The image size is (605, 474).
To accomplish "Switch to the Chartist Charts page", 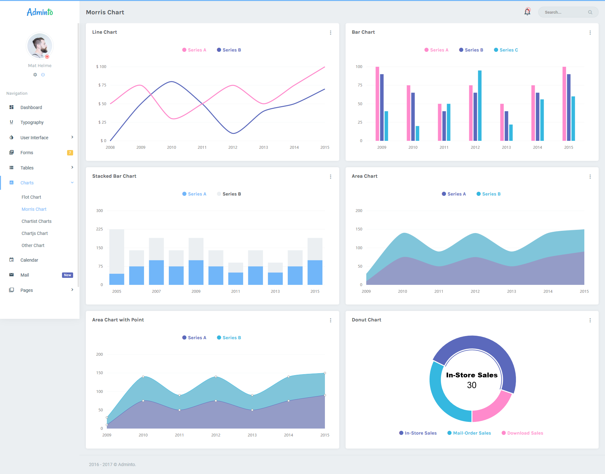I will [36, 221].
